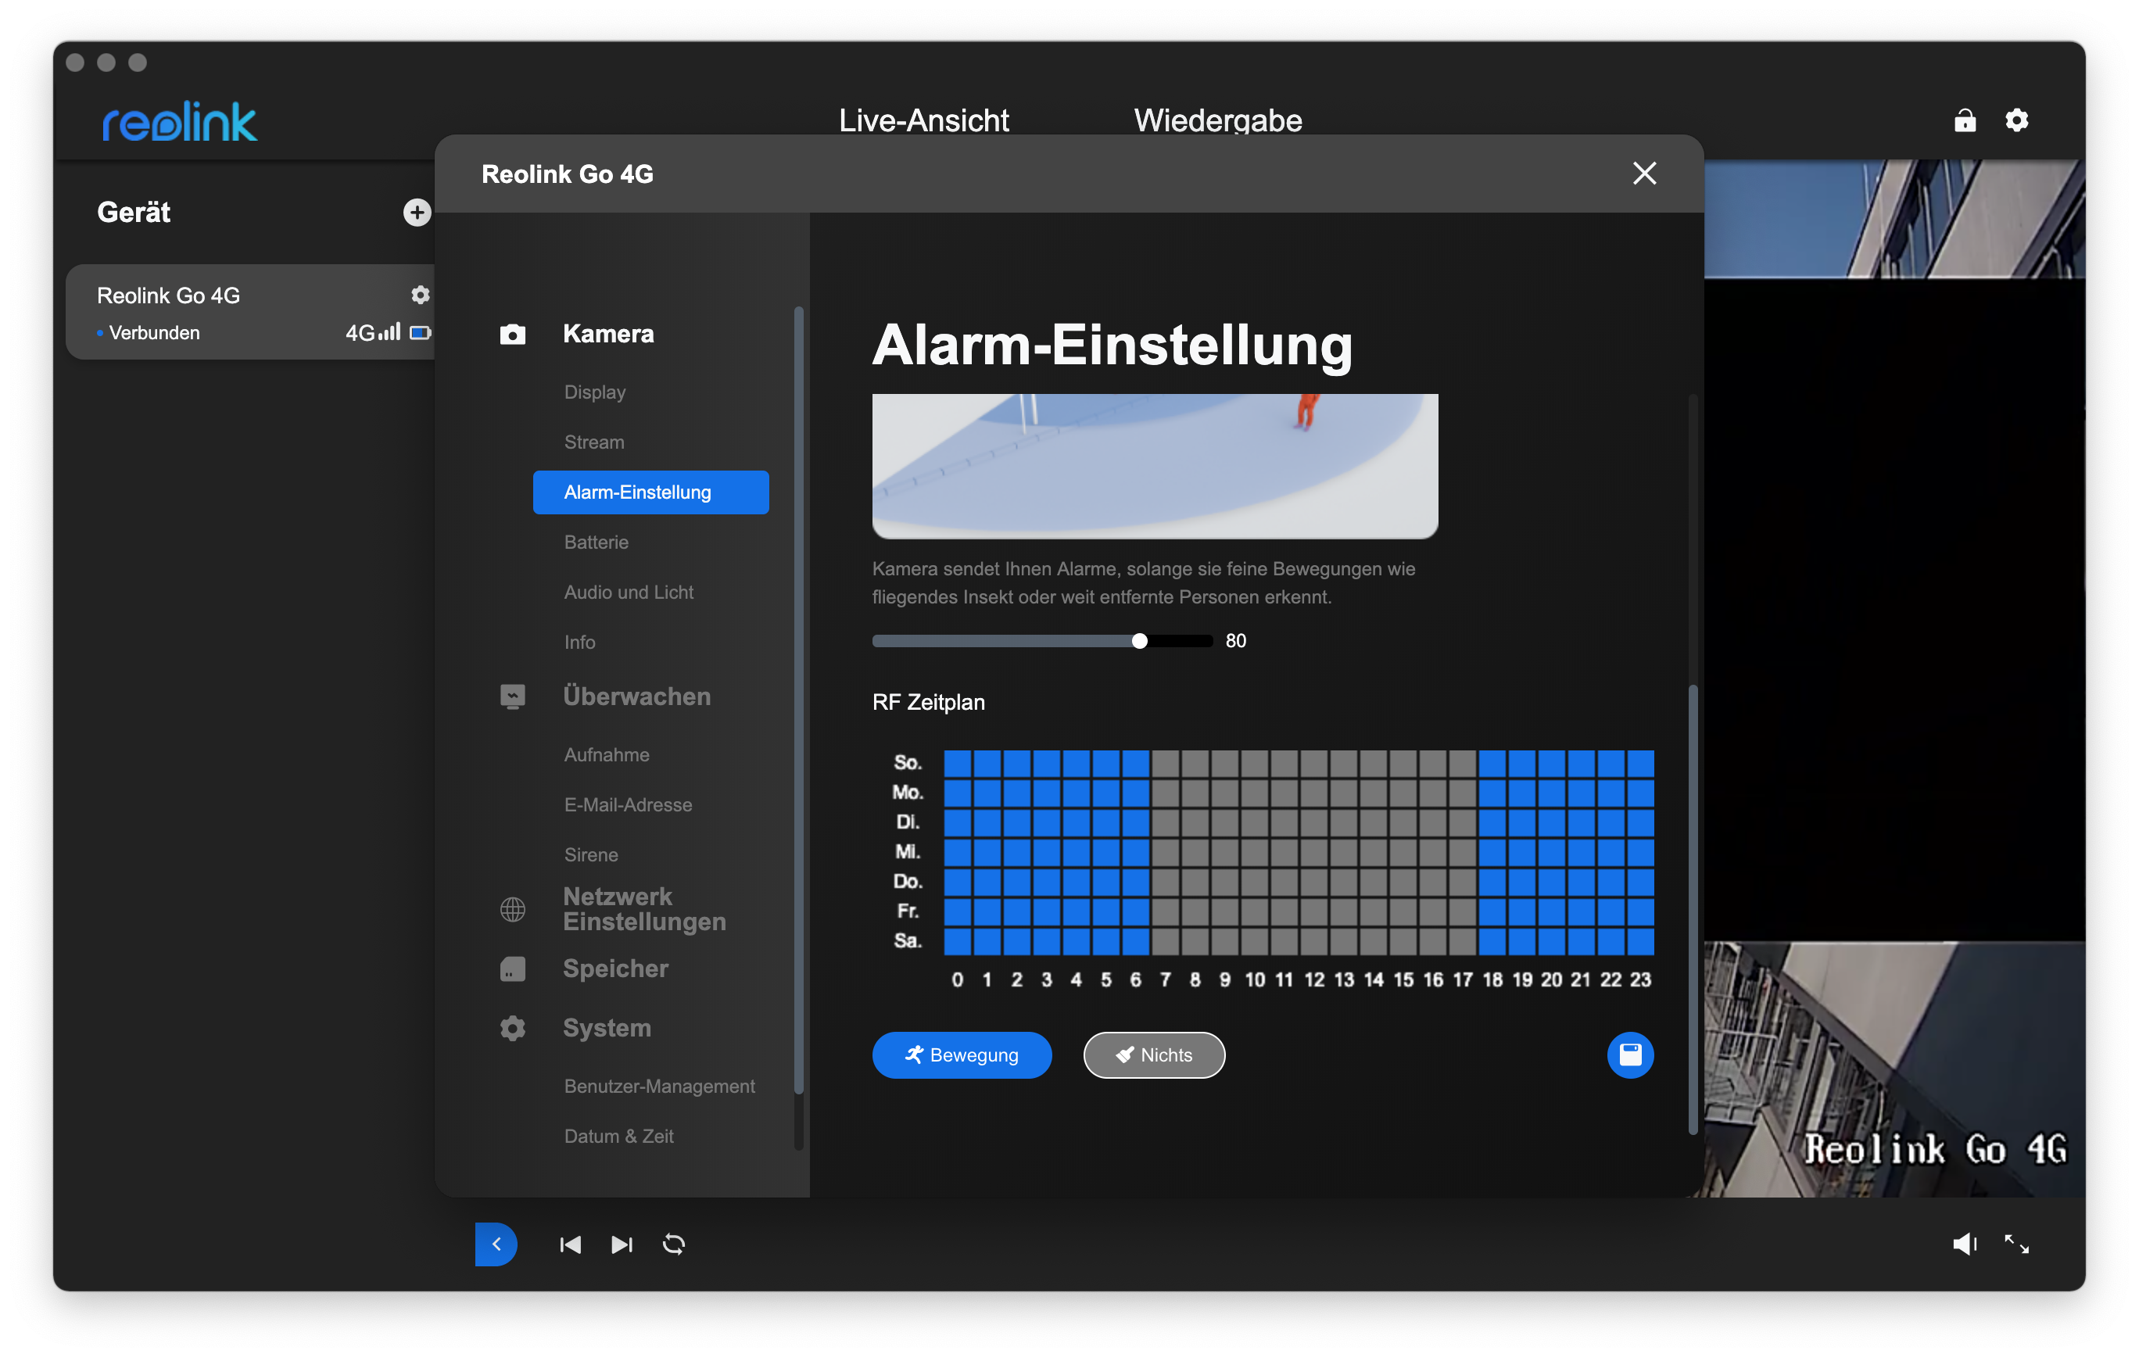2139x1357 pixels.
Task: Expand the Speicher section
Action: [x=615, y=968]
